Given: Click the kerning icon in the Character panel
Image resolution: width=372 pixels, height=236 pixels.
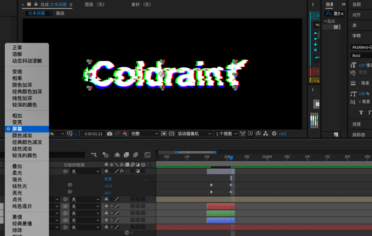Looking at the screenshot, I should click(x=353, y=72).
